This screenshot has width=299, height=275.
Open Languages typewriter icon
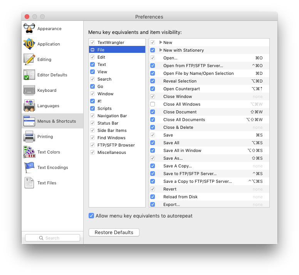[29, 106]
